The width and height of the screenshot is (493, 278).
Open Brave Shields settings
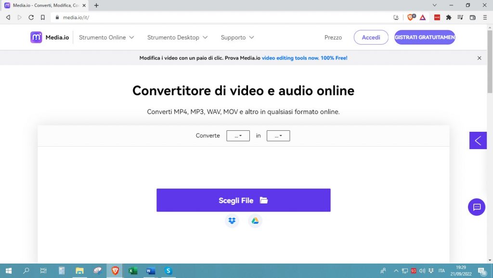(411, 17)
